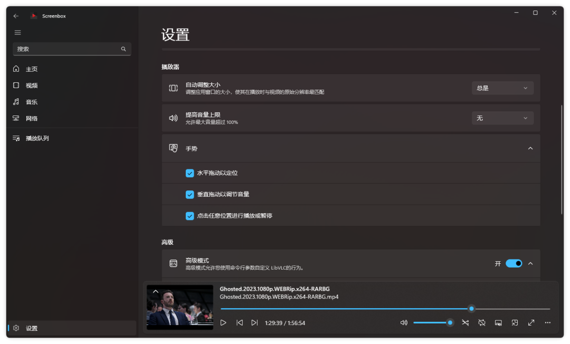This screenshot has width=570, height=344.
Task: Click the cast to device icon
Action: click(x=498, y=322)
